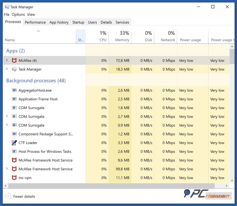Open the Options menu
The image size is (237, 206).
(18, 14)
